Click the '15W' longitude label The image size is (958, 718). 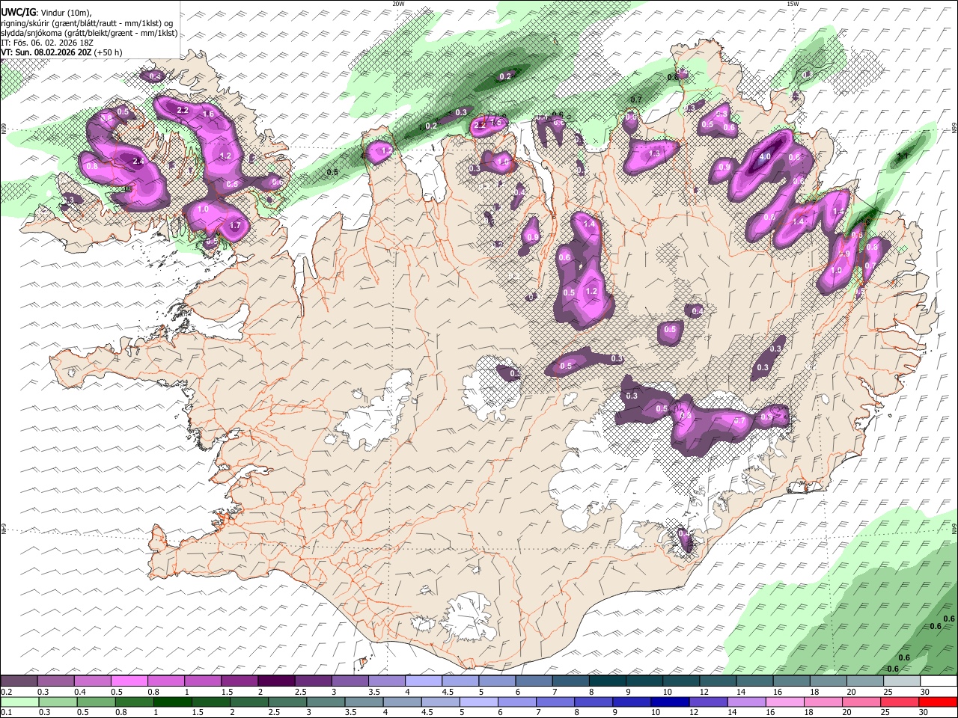793,4
